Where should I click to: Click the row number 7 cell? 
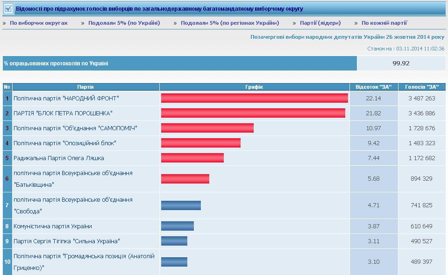(7, 205)
